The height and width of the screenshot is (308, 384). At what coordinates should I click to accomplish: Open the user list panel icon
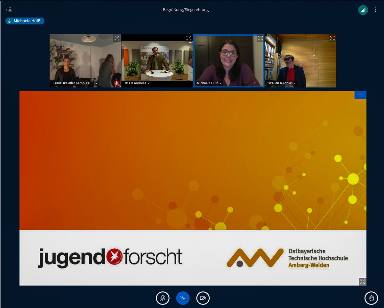9,10
